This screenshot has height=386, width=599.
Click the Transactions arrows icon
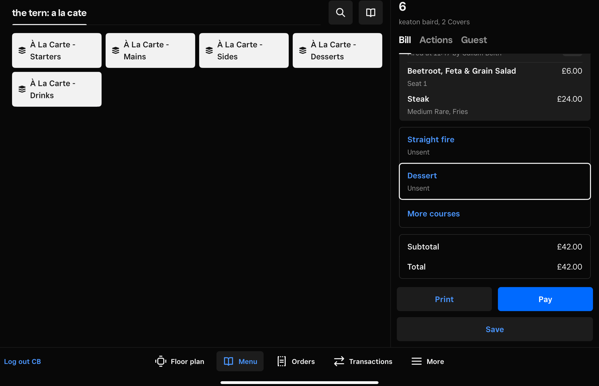click(338, 361)
